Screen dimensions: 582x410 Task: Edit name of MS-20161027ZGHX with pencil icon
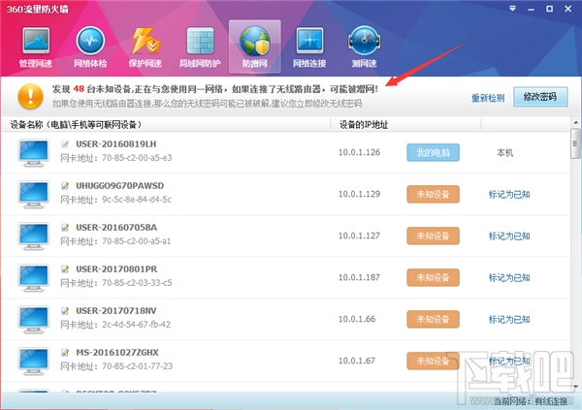[x=65, y=352]
